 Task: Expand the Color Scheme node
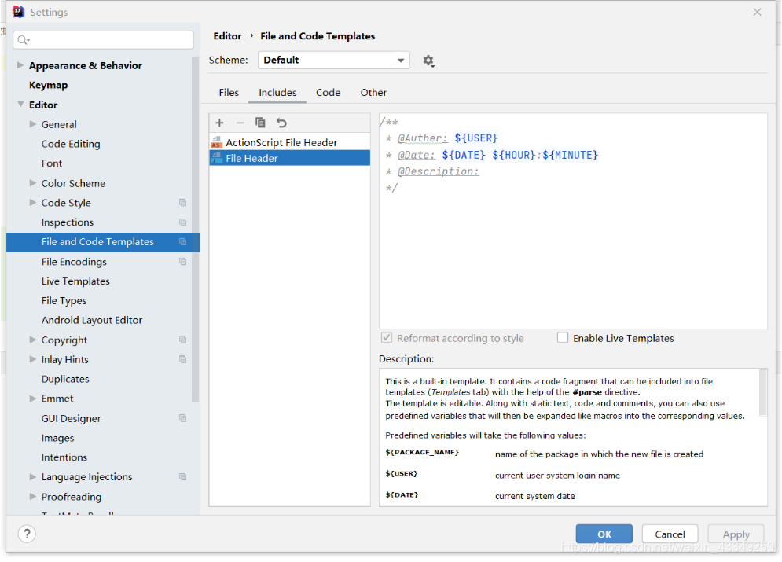[33, 183]
